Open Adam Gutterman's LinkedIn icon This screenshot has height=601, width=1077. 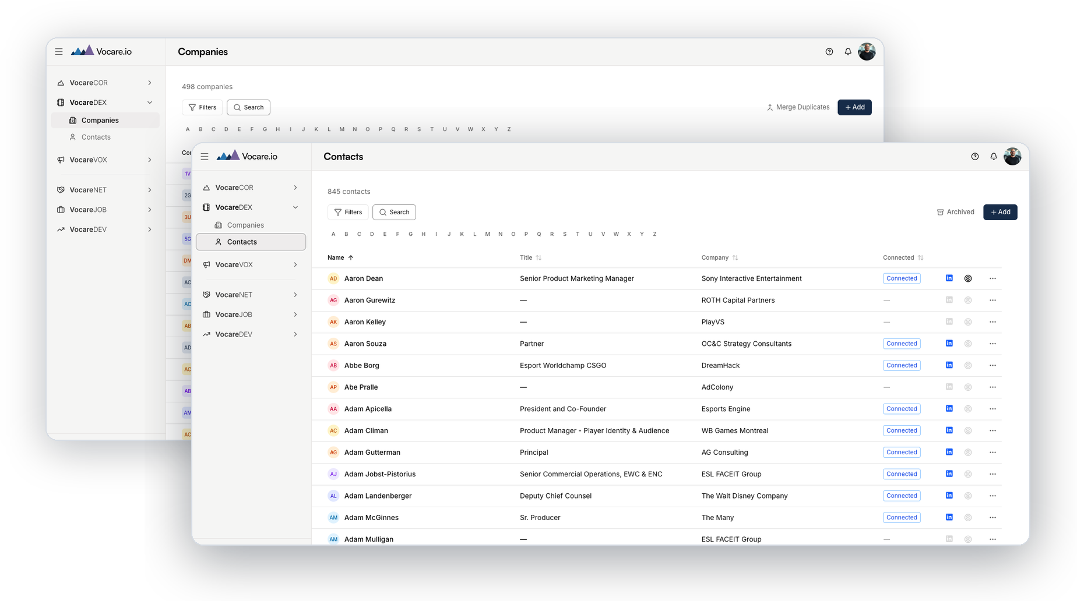pyautogui.click(x=949, y=452)
